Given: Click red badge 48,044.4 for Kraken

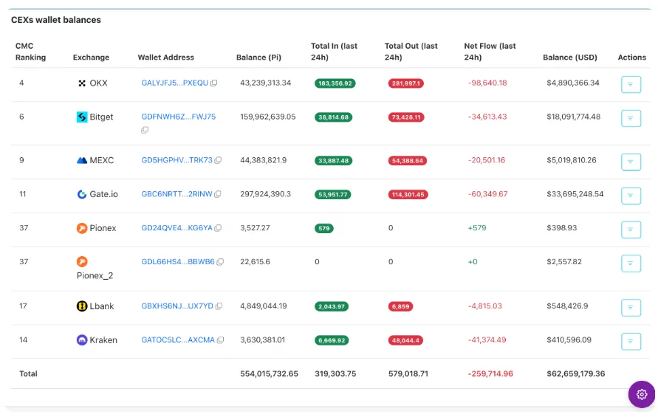Looking at the screenshot, I should 405,341.
